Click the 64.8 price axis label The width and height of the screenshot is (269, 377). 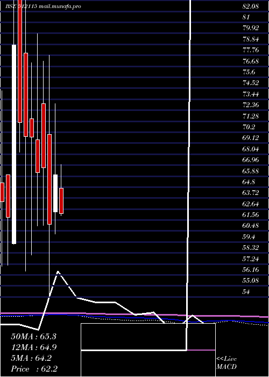click(249, 182)
